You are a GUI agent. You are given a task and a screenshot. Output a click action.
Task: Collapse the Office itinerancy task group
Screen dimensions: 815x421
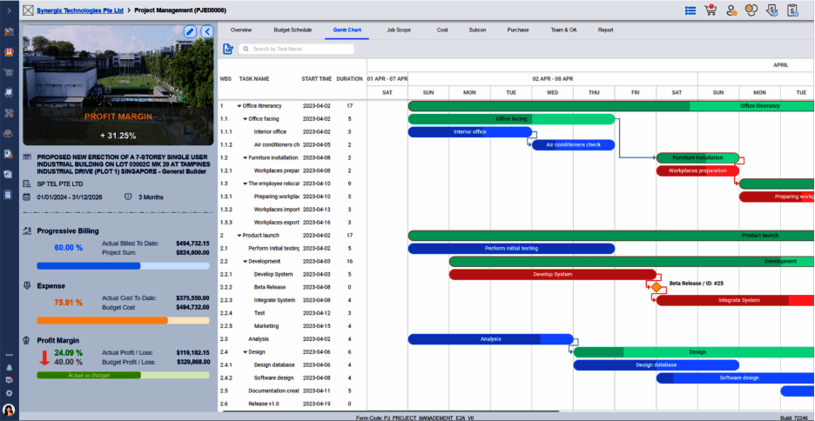(239, 106)
